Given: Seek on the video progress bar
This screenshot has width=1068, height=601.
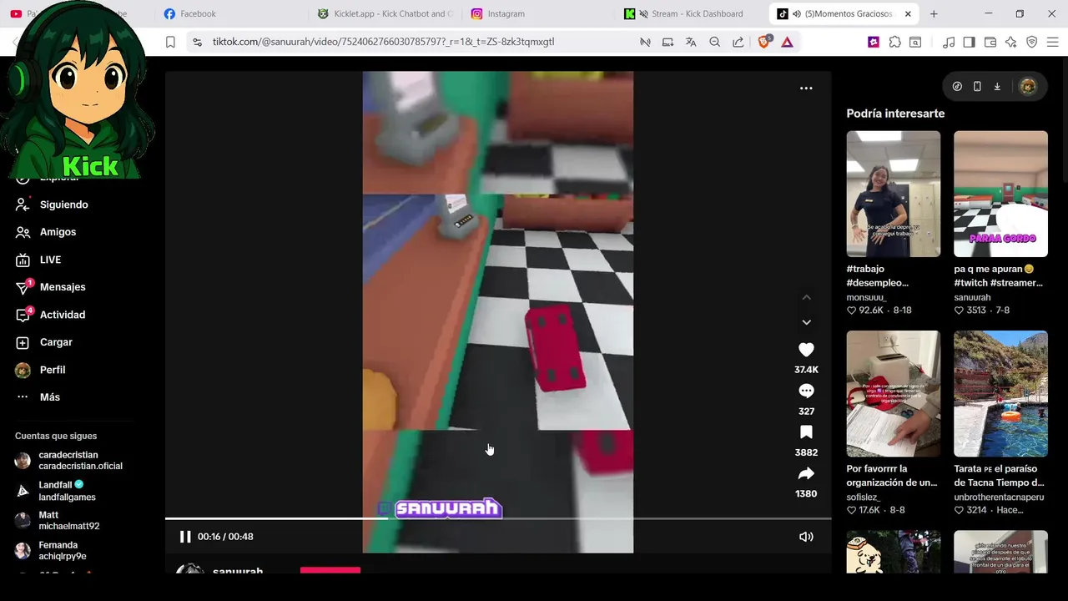Looking at the screenshot, I should pyautogui.click(x=498, y=518).
